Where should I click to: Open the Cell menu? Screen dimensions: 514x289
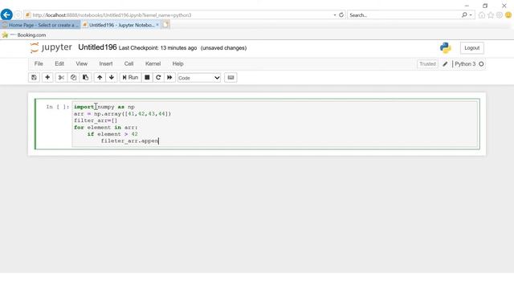tap(128, 64)
